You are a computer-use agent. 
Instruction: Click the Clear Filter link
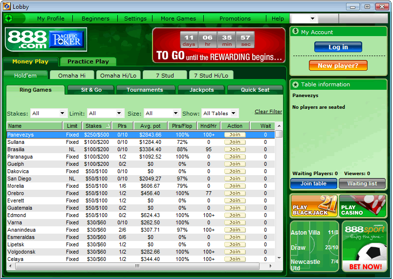click(268, 112)
